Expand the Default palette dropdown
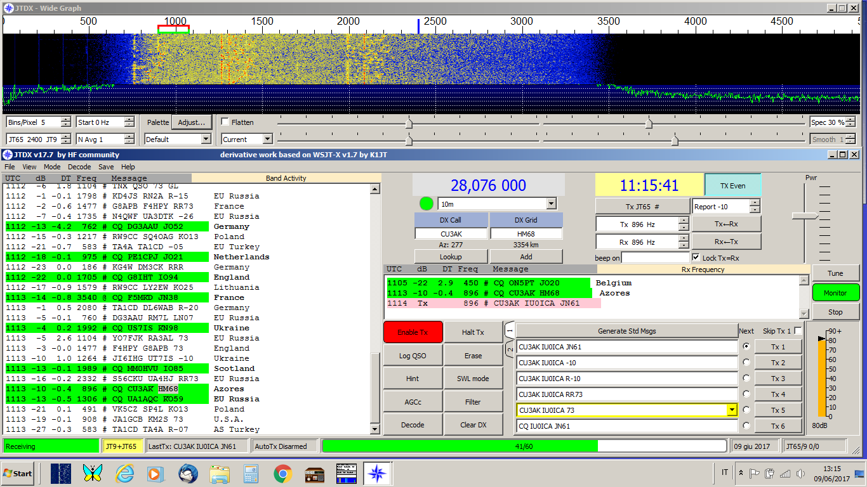The width and height of the screenshot is (867, 487). pyautogui.click(x=205, y=139)
